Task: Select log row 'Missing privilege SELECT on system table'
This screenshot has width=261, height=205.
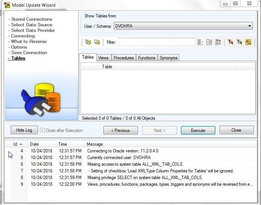Action: (x=130, y=178)
